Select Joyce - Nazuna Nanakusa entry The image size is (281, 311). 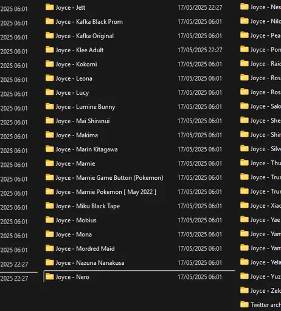click(90, 263)
